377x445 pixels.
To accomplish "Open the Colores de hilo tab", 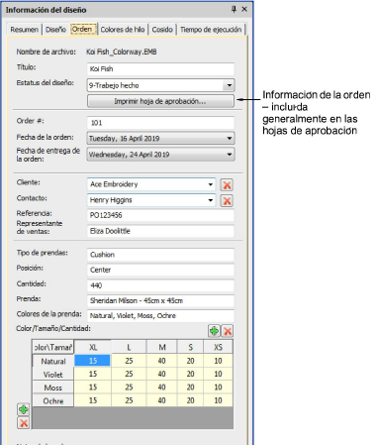I will coord(123,30).
